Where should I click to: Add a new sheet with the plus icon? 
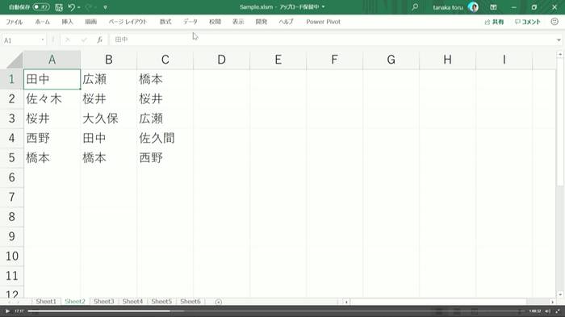coord(219,302)
